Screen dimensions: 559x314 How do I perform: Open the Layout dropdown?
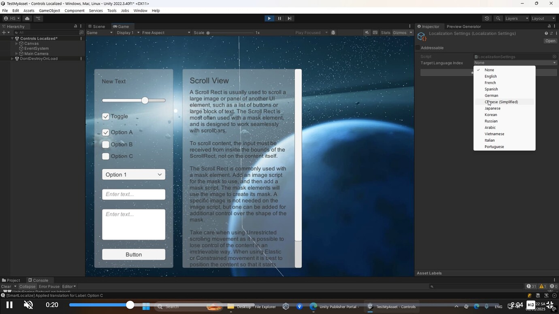543,18
